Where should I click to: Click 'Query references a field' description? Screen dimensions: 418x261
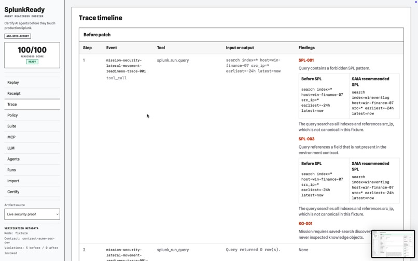342,150
